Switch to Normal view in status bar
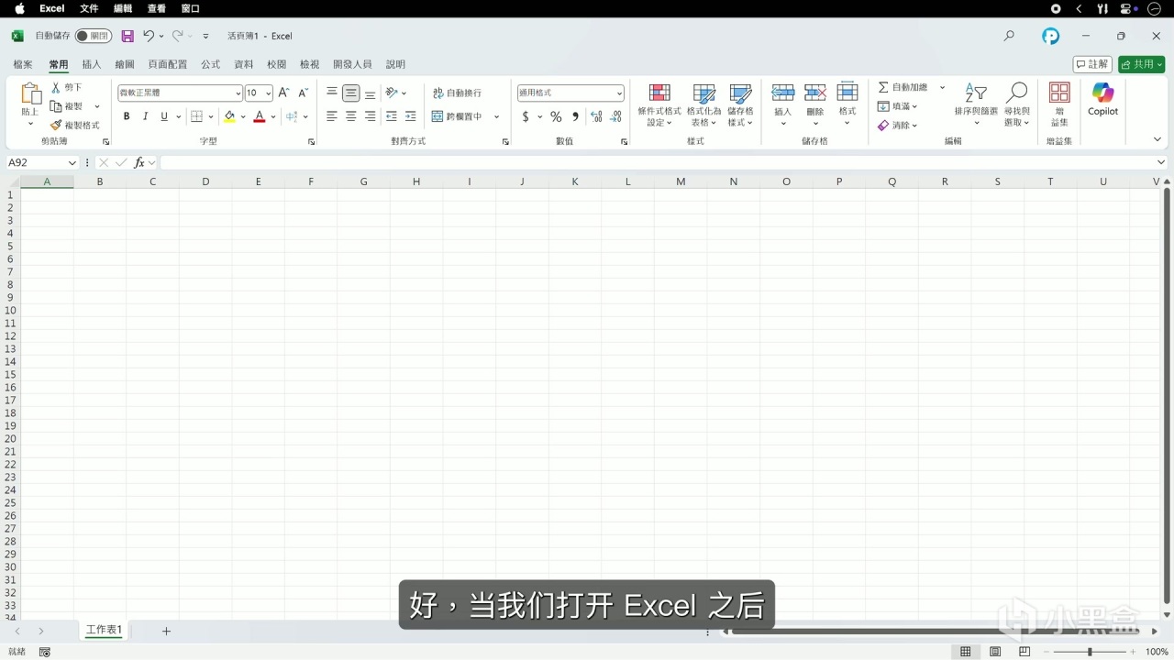This screenshot has width=1174, height=660. click(x=965, y=652)
